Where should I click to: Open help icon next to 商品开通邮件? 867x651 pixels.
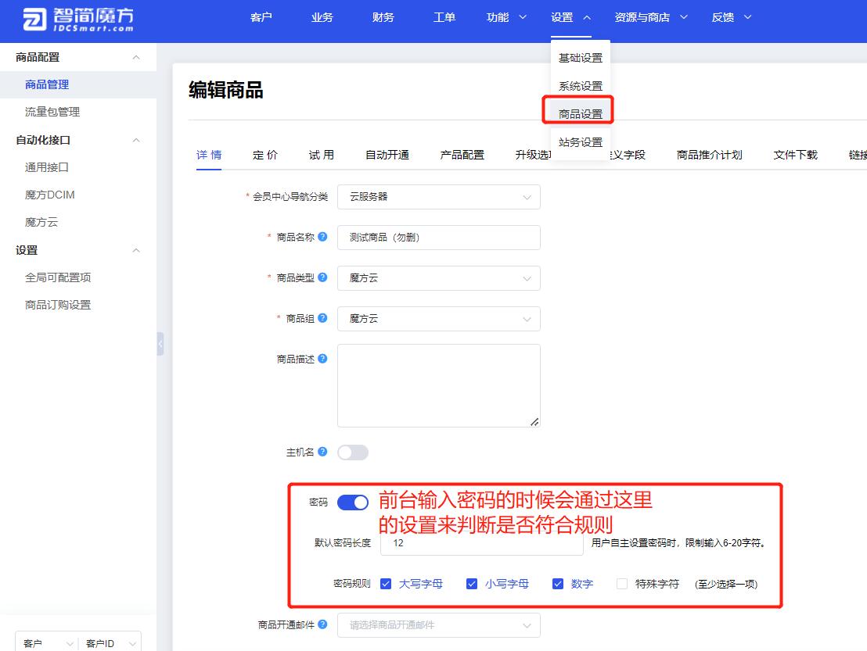pyautogui.click(x=323, y=624)
